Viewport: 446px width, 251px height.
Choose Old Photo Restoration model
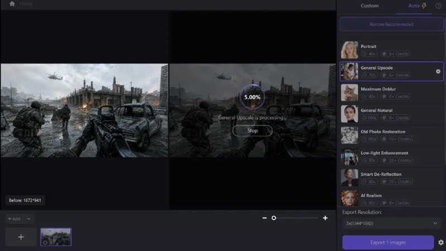click(391, 136)
